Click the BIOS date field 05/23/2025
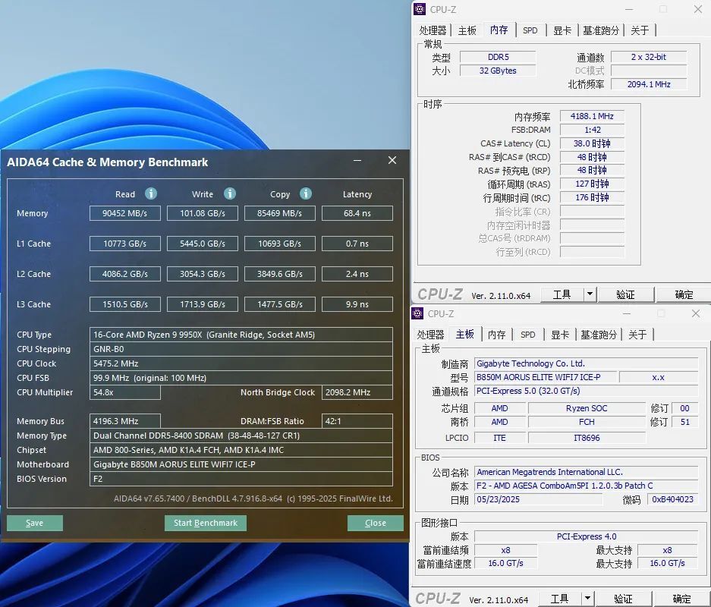 539,499
